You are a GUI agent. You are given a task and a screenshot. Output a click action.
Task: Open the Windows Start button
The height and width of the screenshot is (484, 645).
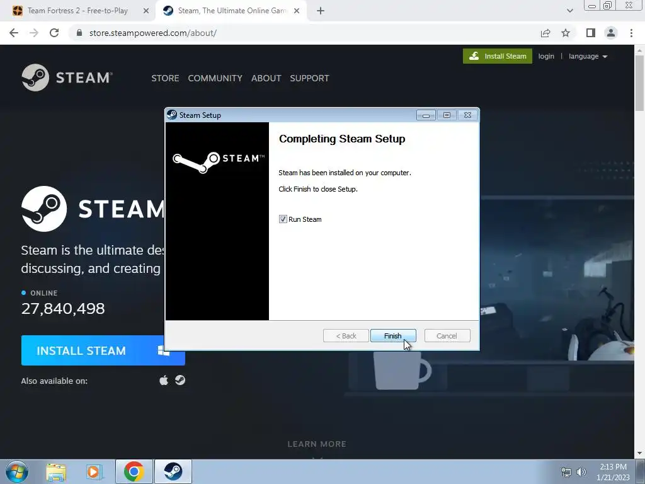[x=17, y=471]
